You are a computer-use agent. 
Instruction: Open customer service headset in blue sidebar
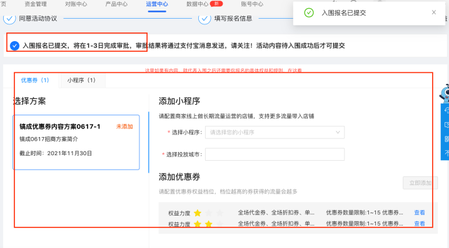446,111
